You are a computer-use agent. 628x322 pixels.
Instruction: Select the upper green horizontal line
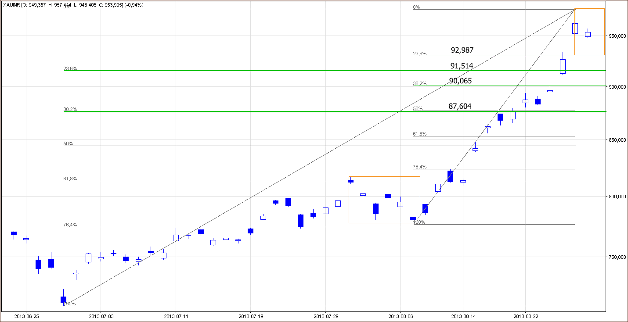point(335,70)
